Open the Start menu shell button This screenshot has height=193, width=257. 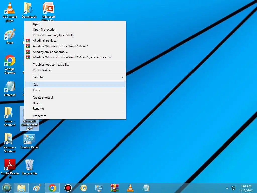(7, 188)
